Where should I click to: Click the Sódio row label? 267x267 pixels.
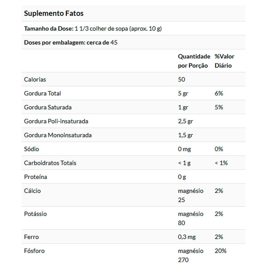tap(32, 149)
